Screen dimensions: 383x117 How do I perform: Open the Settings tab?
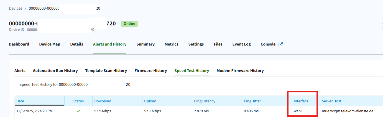196,44
